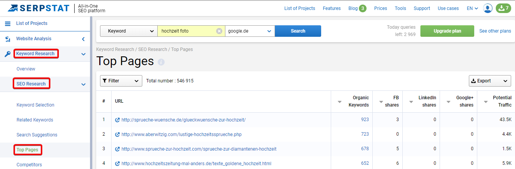
Task: Expand Website Analysis with the arrow
Action: pyautogui.click(x=83, y=39)
